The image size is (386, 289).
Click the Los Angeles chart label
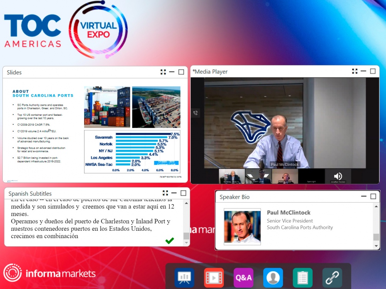coord(102,157)
